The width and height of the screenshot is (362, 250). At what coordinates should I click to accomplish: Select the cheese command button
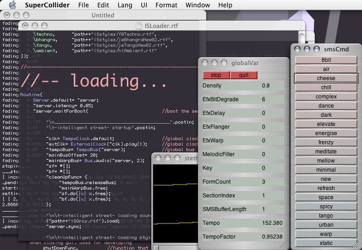pyautogui.click(x=326, y=78)
